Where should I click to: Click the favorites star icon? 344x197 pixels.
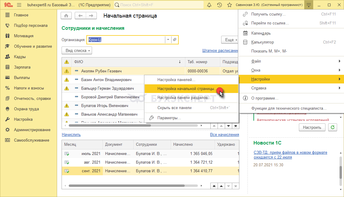[x=229, y=5]
